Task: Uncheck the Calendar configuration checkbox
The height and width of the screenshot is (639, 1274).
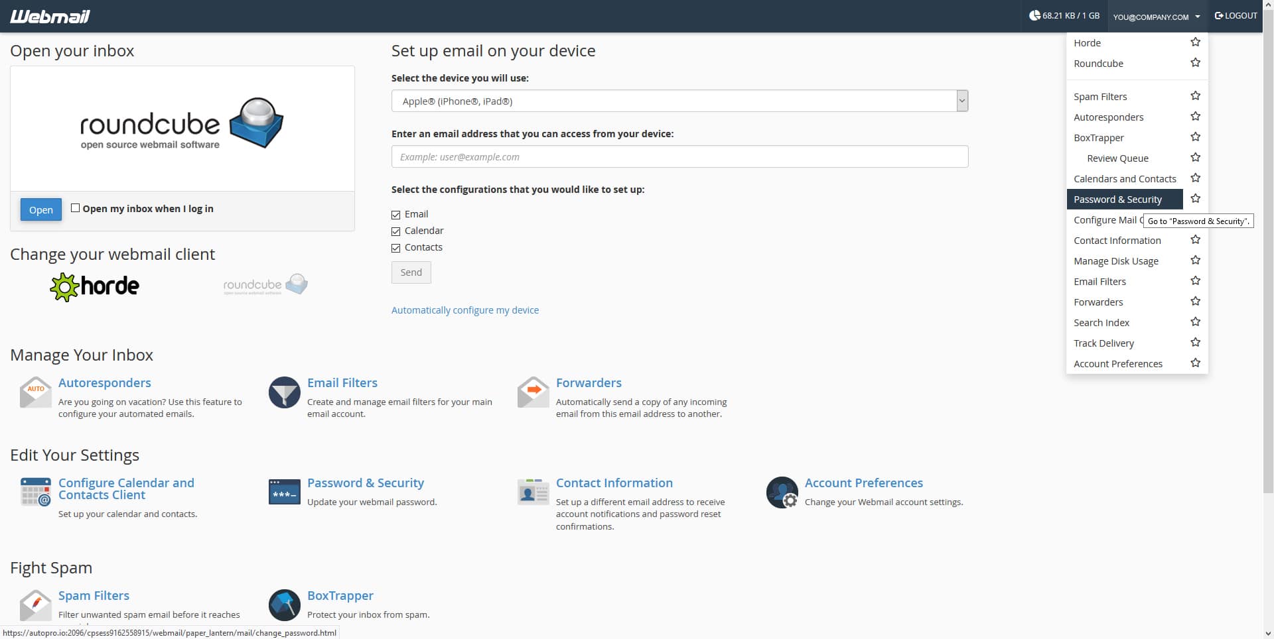Action: point(396,231)
